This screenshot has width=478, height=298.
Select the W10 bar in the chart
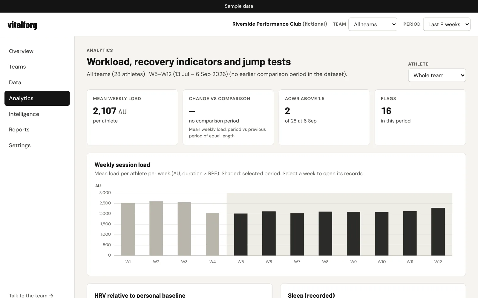pos(382,234)
